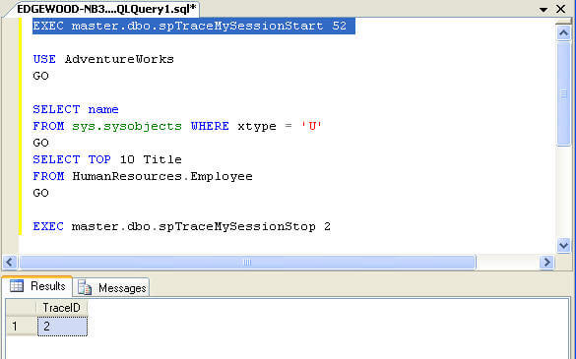The height and width of the screenshot is (359, 576).
Task: Open the Messages tab
Action: [x=111, y=288]
